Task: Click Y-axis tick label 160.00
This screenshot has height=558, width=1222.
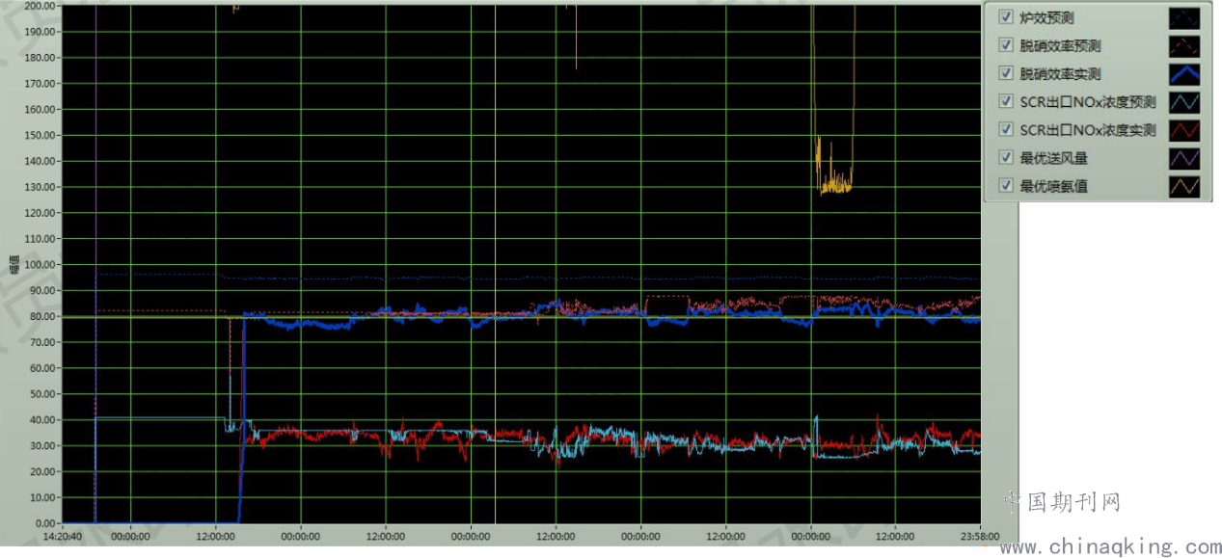Action: tap(40, 109)
